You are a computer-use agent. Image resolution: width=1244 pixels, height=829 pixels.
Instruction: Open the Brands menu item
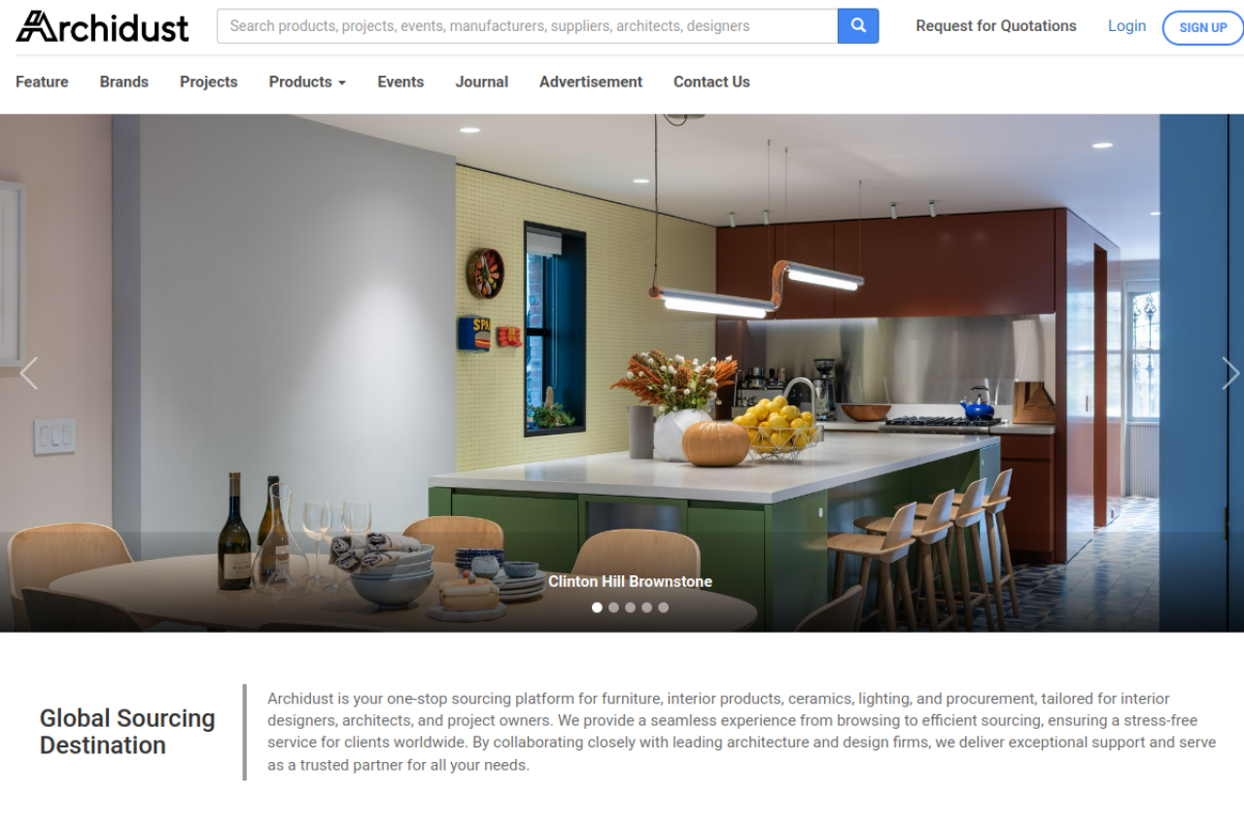pyautogui.click(x=124, y=82)
